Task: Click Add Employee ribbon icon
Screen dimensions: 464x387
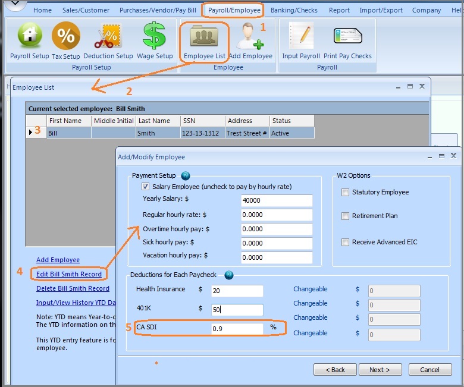Action: pyautogui.click(x=250, y=36)
